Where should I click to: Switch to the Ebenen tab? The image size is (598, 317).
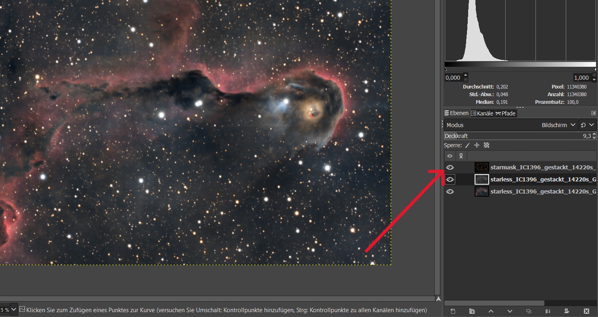click(456, 113)
